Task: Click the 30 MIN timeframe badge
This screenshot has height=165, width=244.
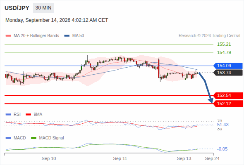Action: [x=43, y=8]
